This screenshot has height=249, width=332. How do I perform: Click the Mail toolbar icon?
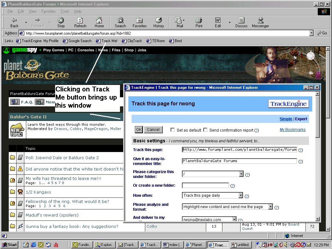179,22
